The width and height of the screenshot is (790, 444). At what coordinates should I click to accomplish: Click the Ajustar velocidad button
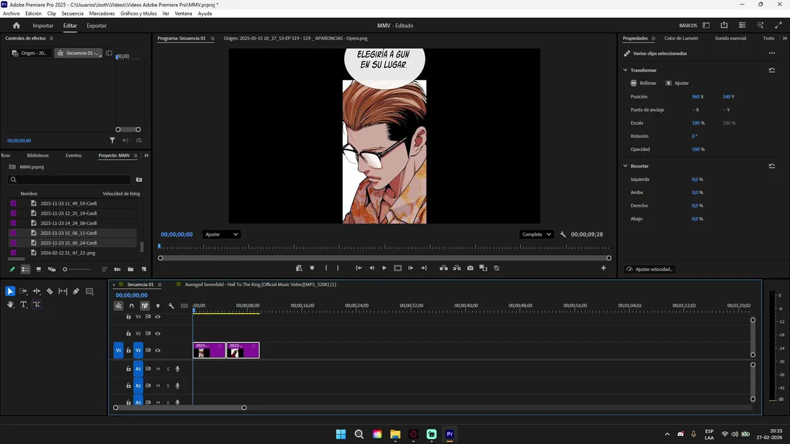[650, 269]
